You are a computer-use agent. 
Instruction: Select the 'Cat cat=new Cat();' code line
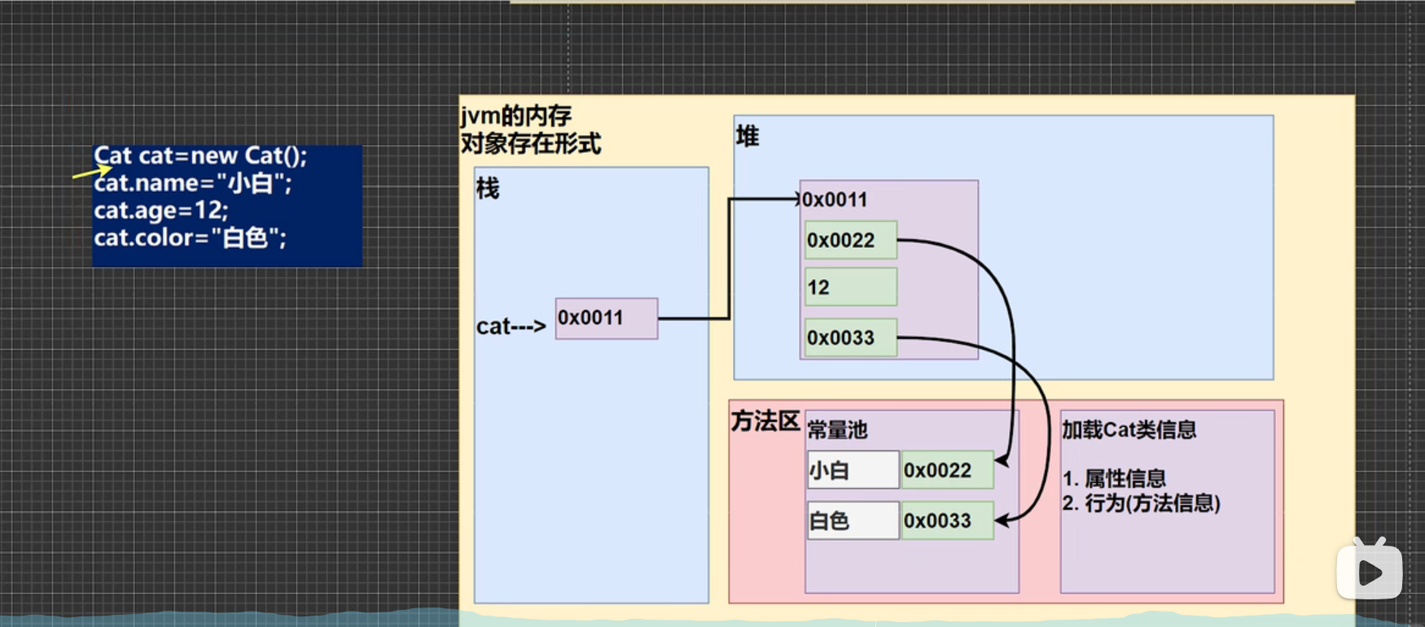(200, 155)
